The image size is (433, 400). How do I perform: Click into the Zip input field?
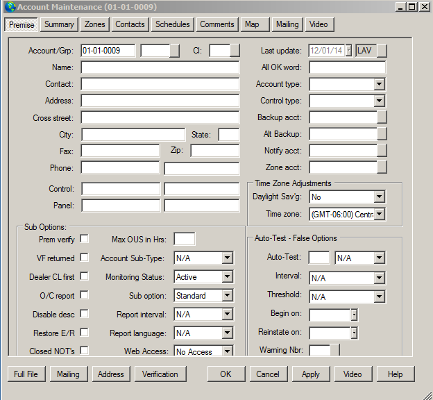[x=215, y=151]
